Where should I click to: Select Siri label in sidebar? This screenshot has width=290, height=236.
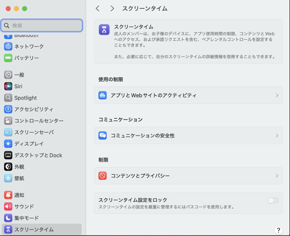(18, 86)
